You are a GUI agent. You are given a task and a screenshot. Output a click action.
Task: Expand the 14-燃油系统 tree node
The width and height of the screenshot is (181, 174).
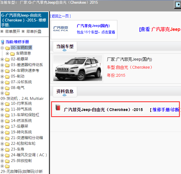pyautogui.click(x=2, y=121)
